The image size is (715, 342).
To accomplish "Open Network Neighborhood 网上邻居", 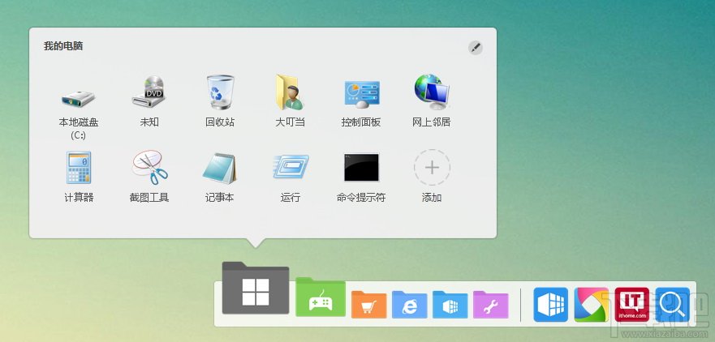I will point(432,92).
